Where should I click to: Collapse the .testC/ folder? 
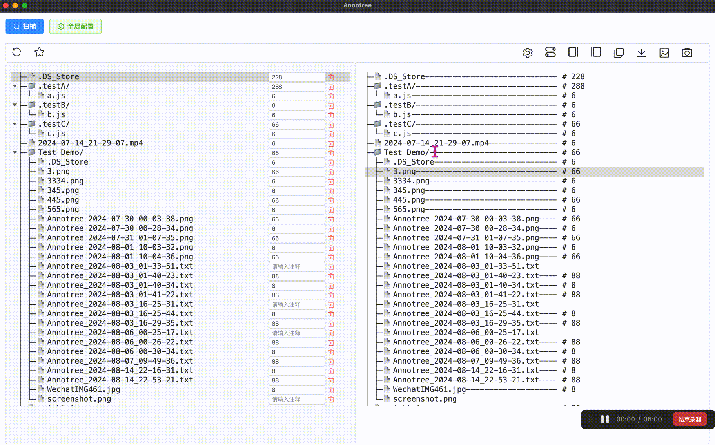(x=15, y=124)
